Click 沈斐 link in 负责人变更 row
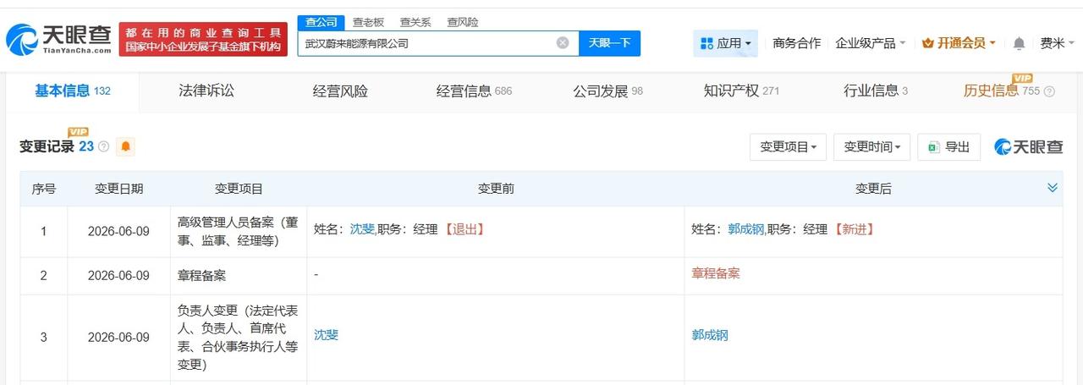Screen dimensions: 1083x385 [326, 335]
